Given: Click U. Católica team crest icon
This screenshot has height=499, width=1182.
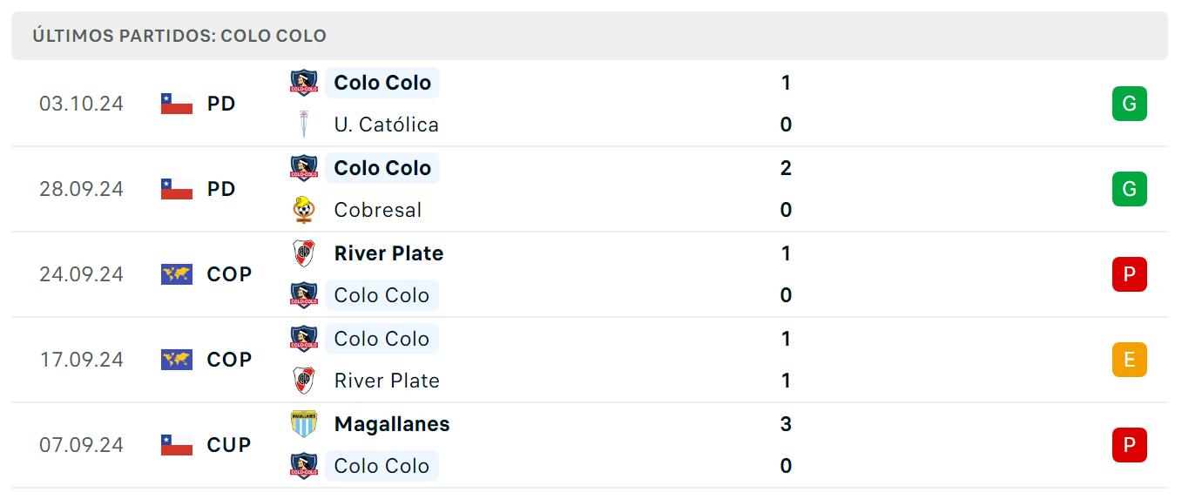Looking at the screenshot, I should (303, 125).
